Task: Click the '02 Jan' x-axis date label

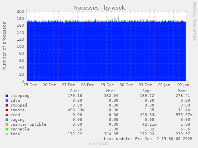Action: [x=183, y=85]
